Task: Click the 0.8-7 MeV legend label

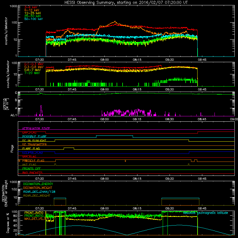Action: pos(32,70)
